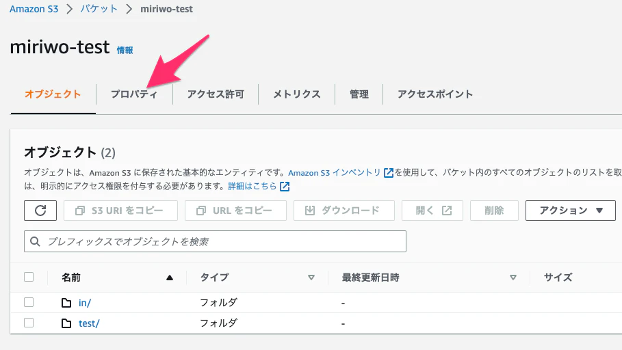Open the アクション dropdown menu
622x350 pixels.
(571, 211)
